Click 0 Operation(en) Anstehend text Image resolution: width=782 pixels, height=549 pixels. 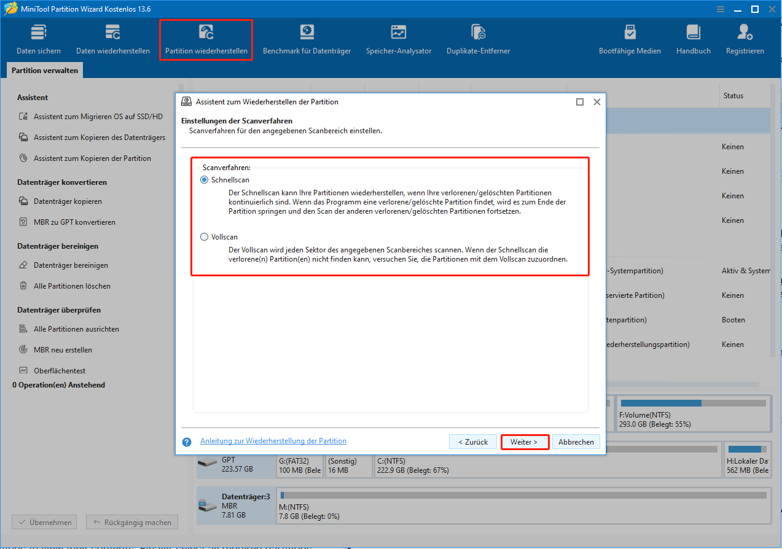[58, 385]
